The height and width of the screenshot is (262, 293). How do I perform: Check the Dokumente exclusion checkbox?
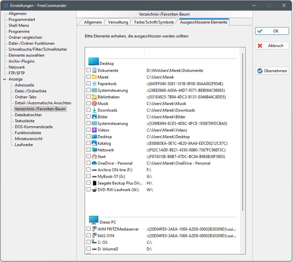coord(88,70)
